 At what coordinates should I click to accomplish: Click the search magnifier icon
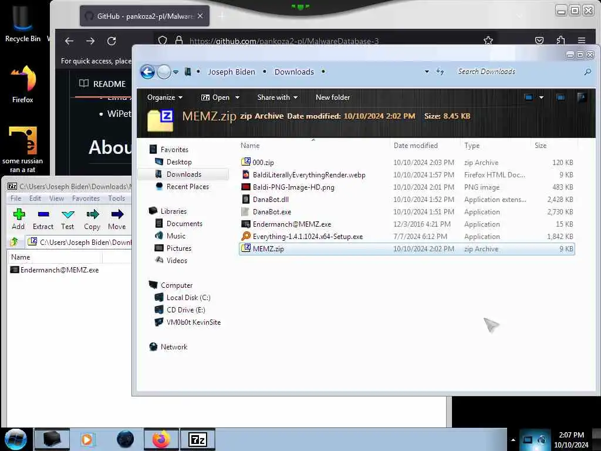click(x=588, y=72)
